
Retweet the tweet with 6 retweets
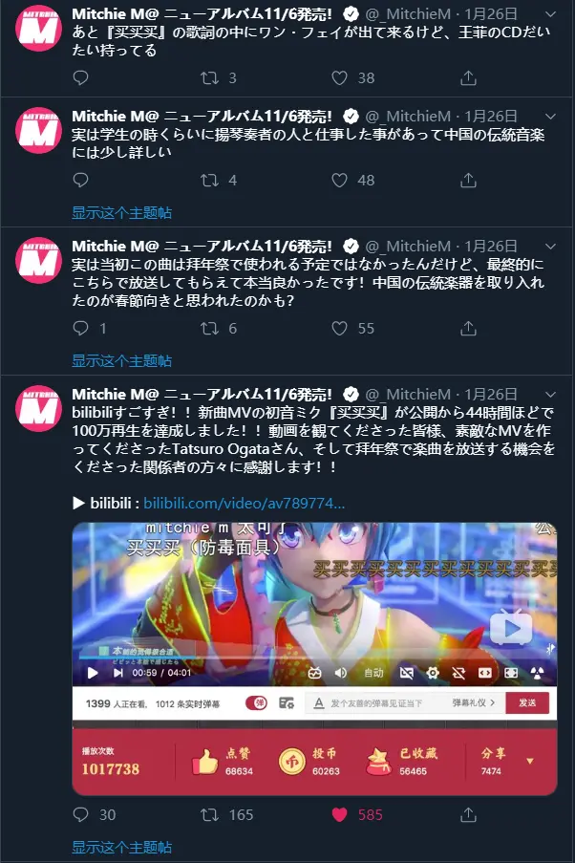(209, 329)
